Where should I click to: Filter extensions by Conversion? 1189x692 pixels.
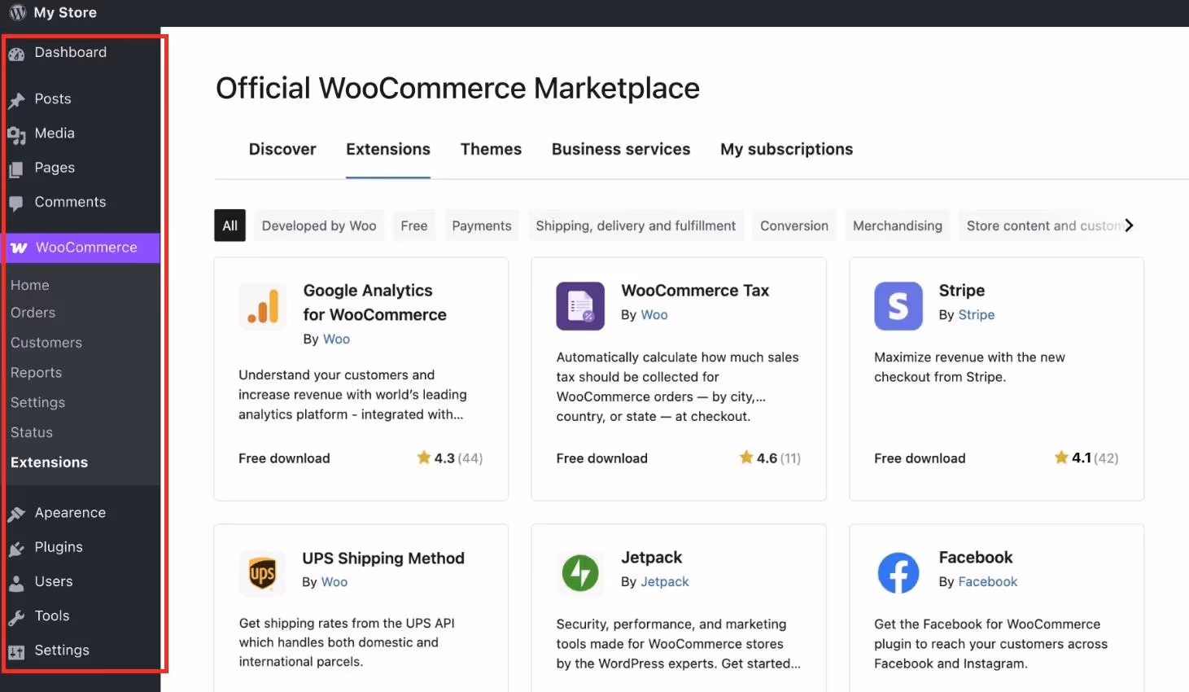click(x=794, y=226)
